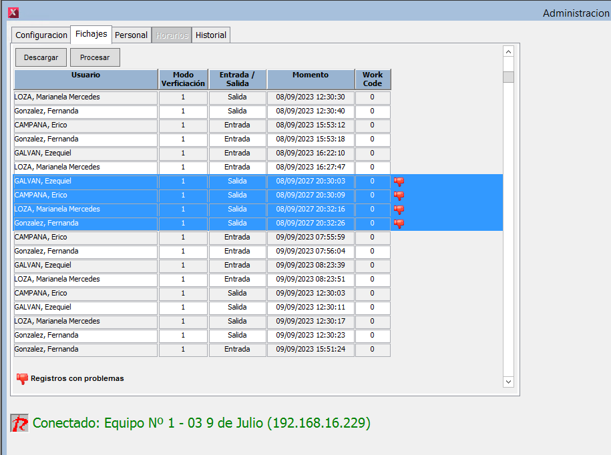This screenshot has width=611, height=455.
Task: Switch to the Personal tab
Action: 131,35
